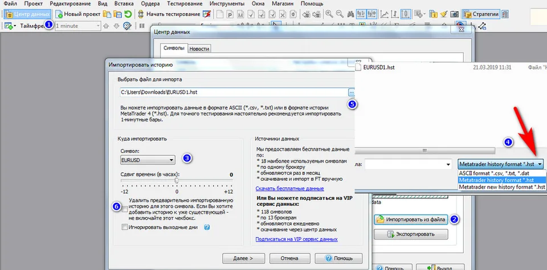
Task: Click the document icon with X mark
Action: [x=283, y=14]
